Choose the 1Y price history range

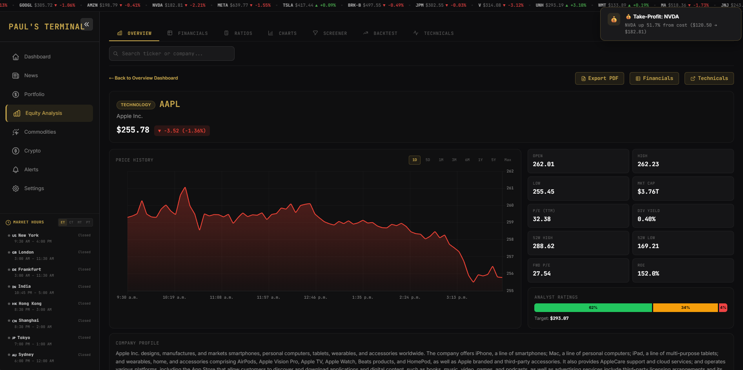click(x=480, y=160)
